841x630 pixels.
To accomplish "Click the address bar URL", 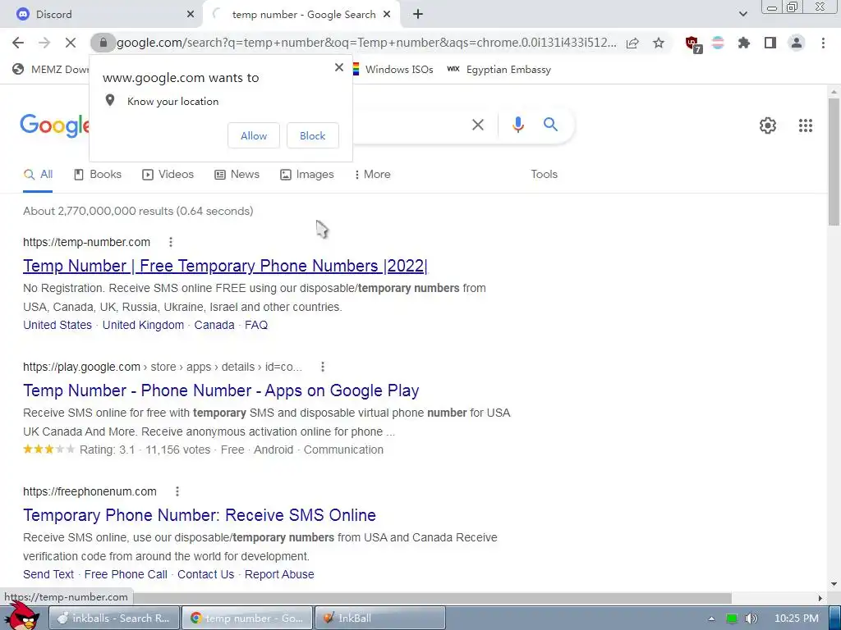I will [x=366, y=43].
